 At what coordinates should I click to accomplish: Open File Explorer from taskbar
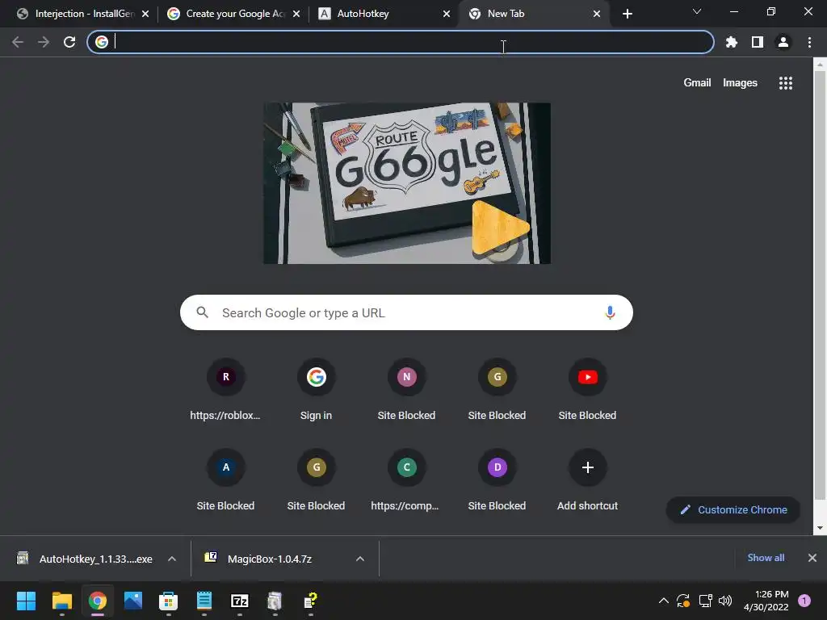point(61,601)
